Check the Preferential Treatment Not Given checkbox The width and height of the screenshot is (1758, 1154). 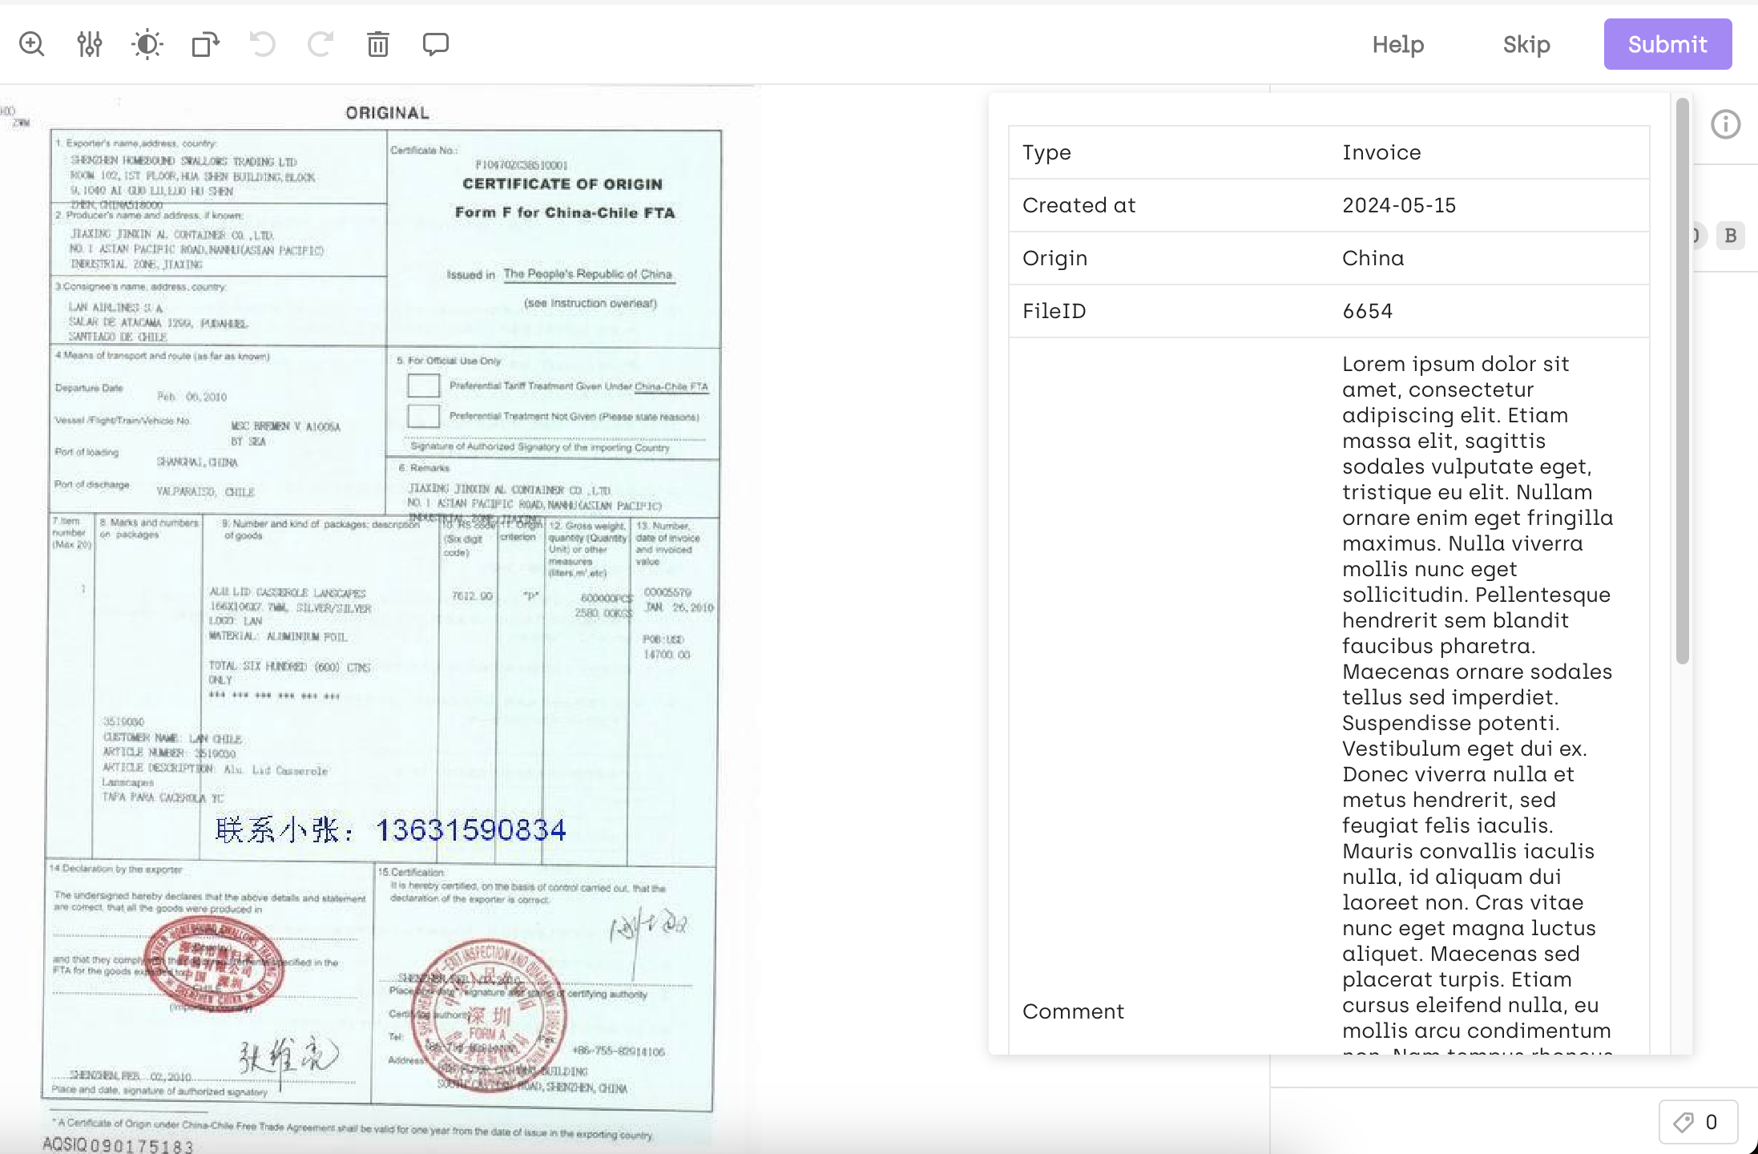(423, 416)
